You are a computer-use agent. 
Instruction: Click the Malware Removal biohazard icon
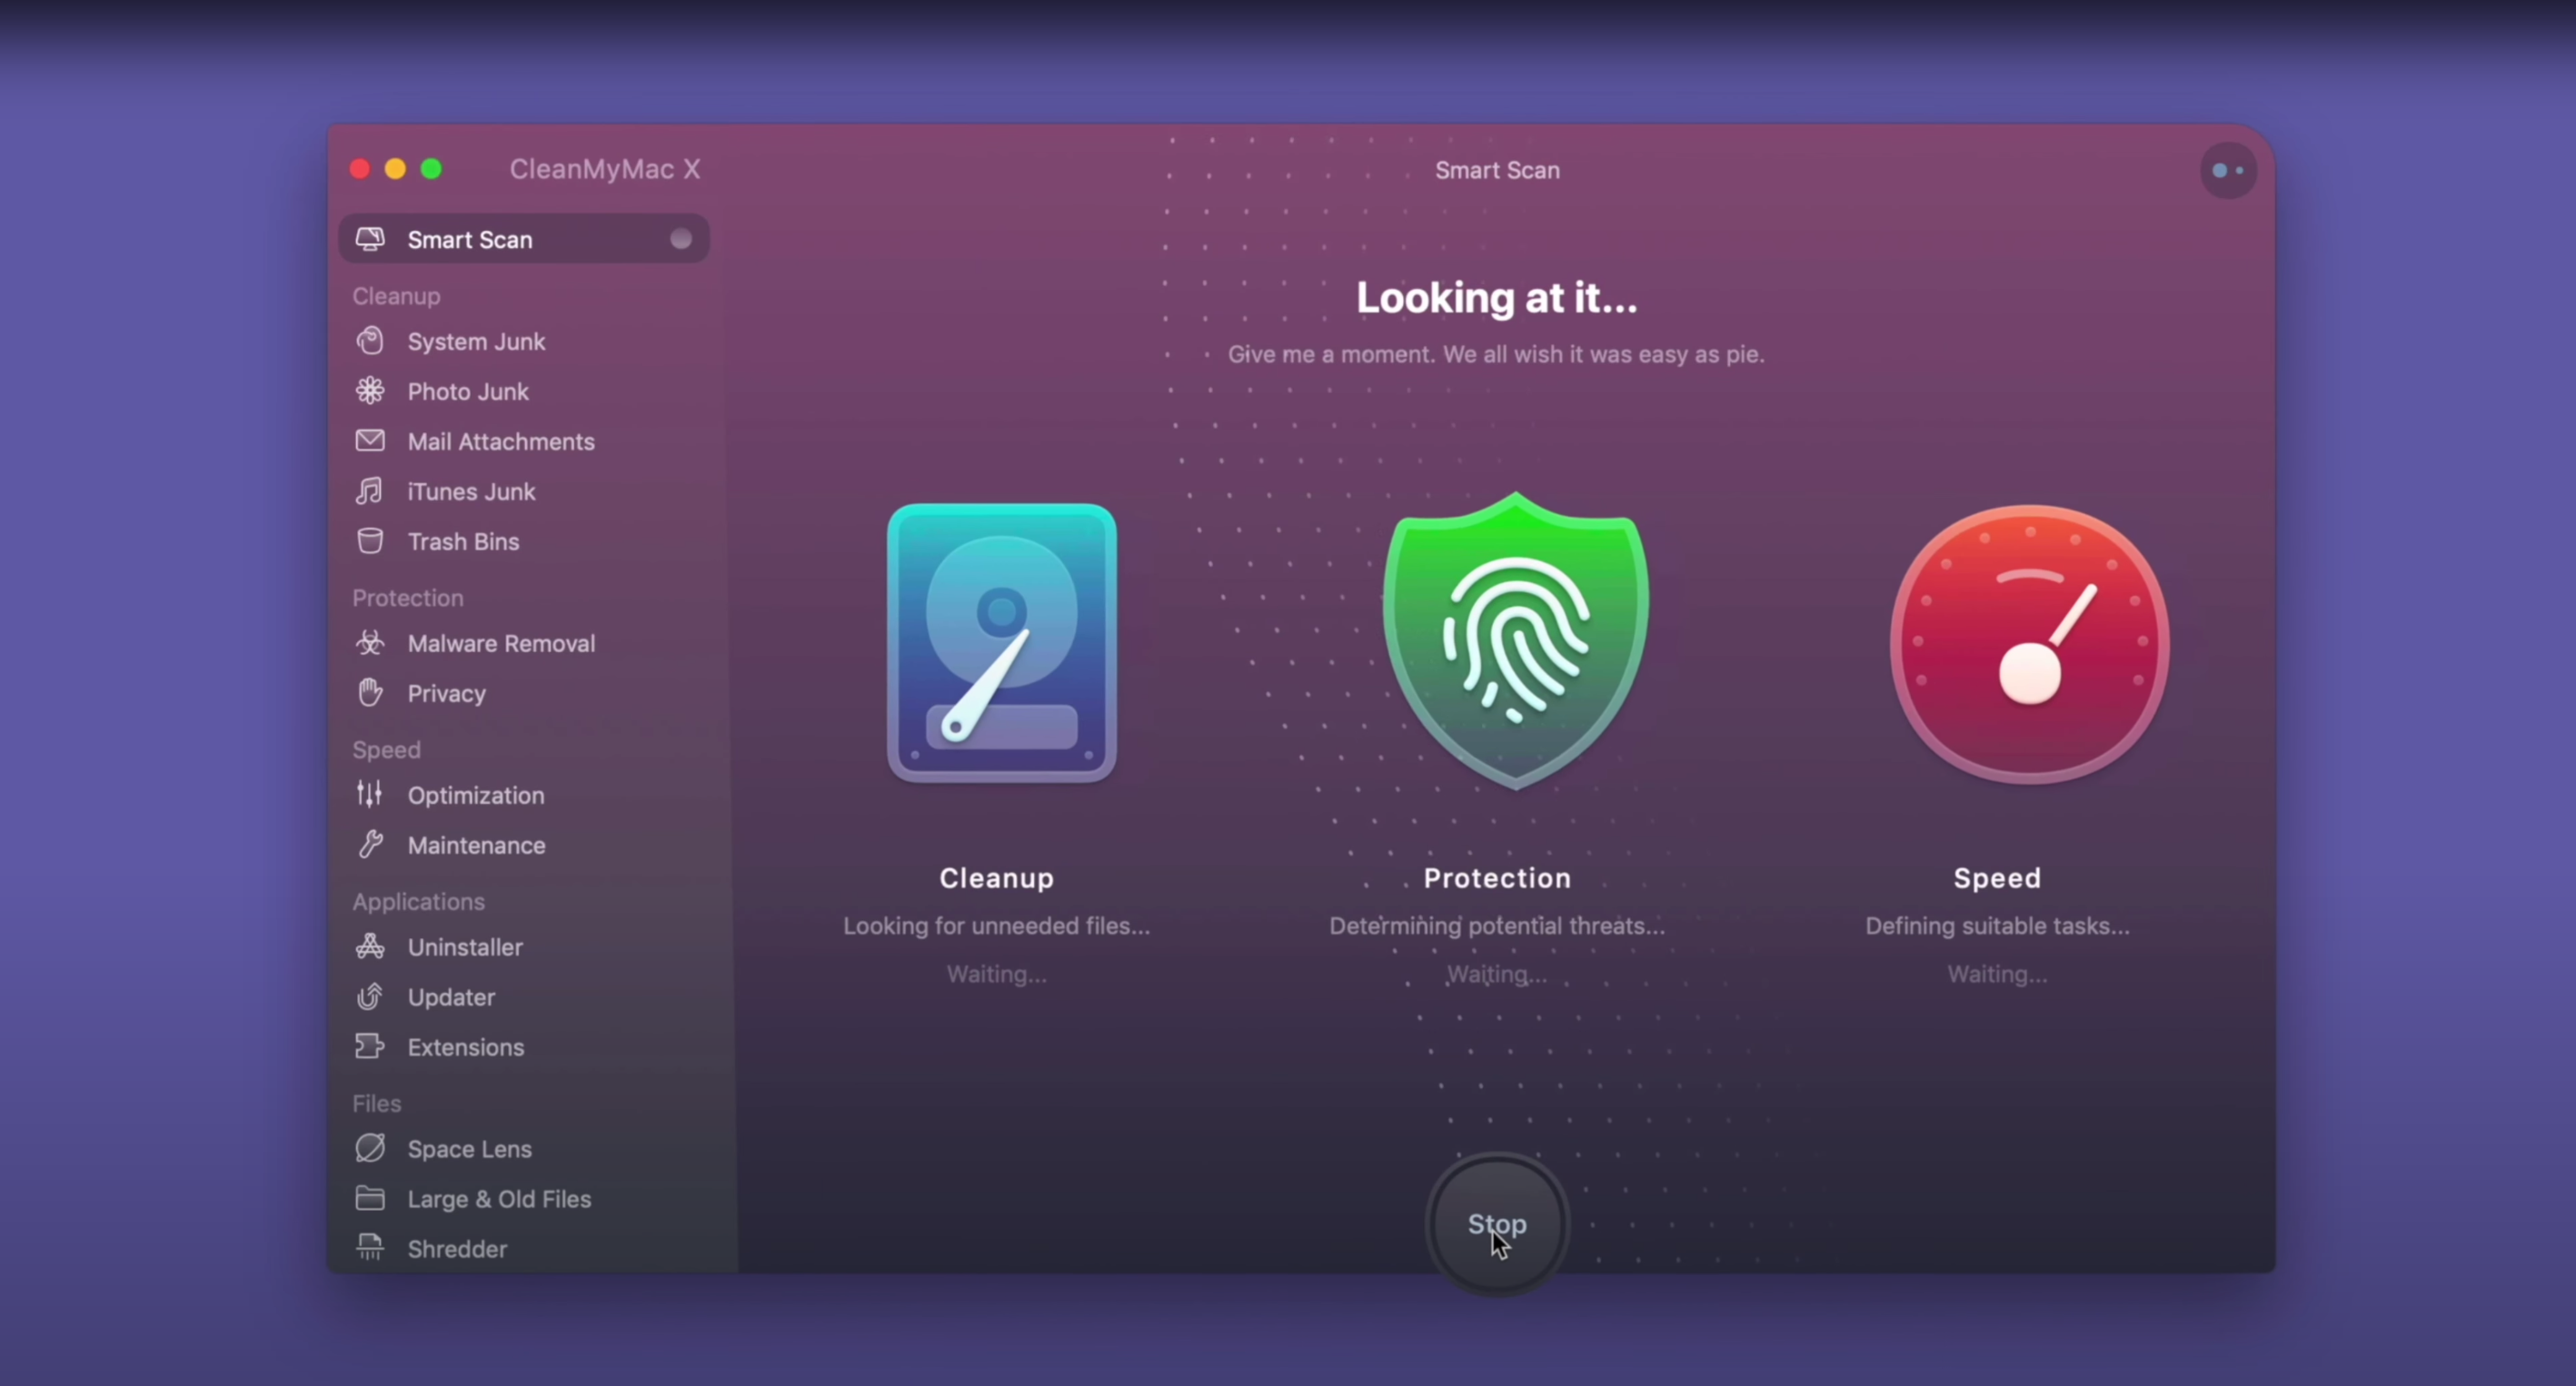(x=370, y=644)
